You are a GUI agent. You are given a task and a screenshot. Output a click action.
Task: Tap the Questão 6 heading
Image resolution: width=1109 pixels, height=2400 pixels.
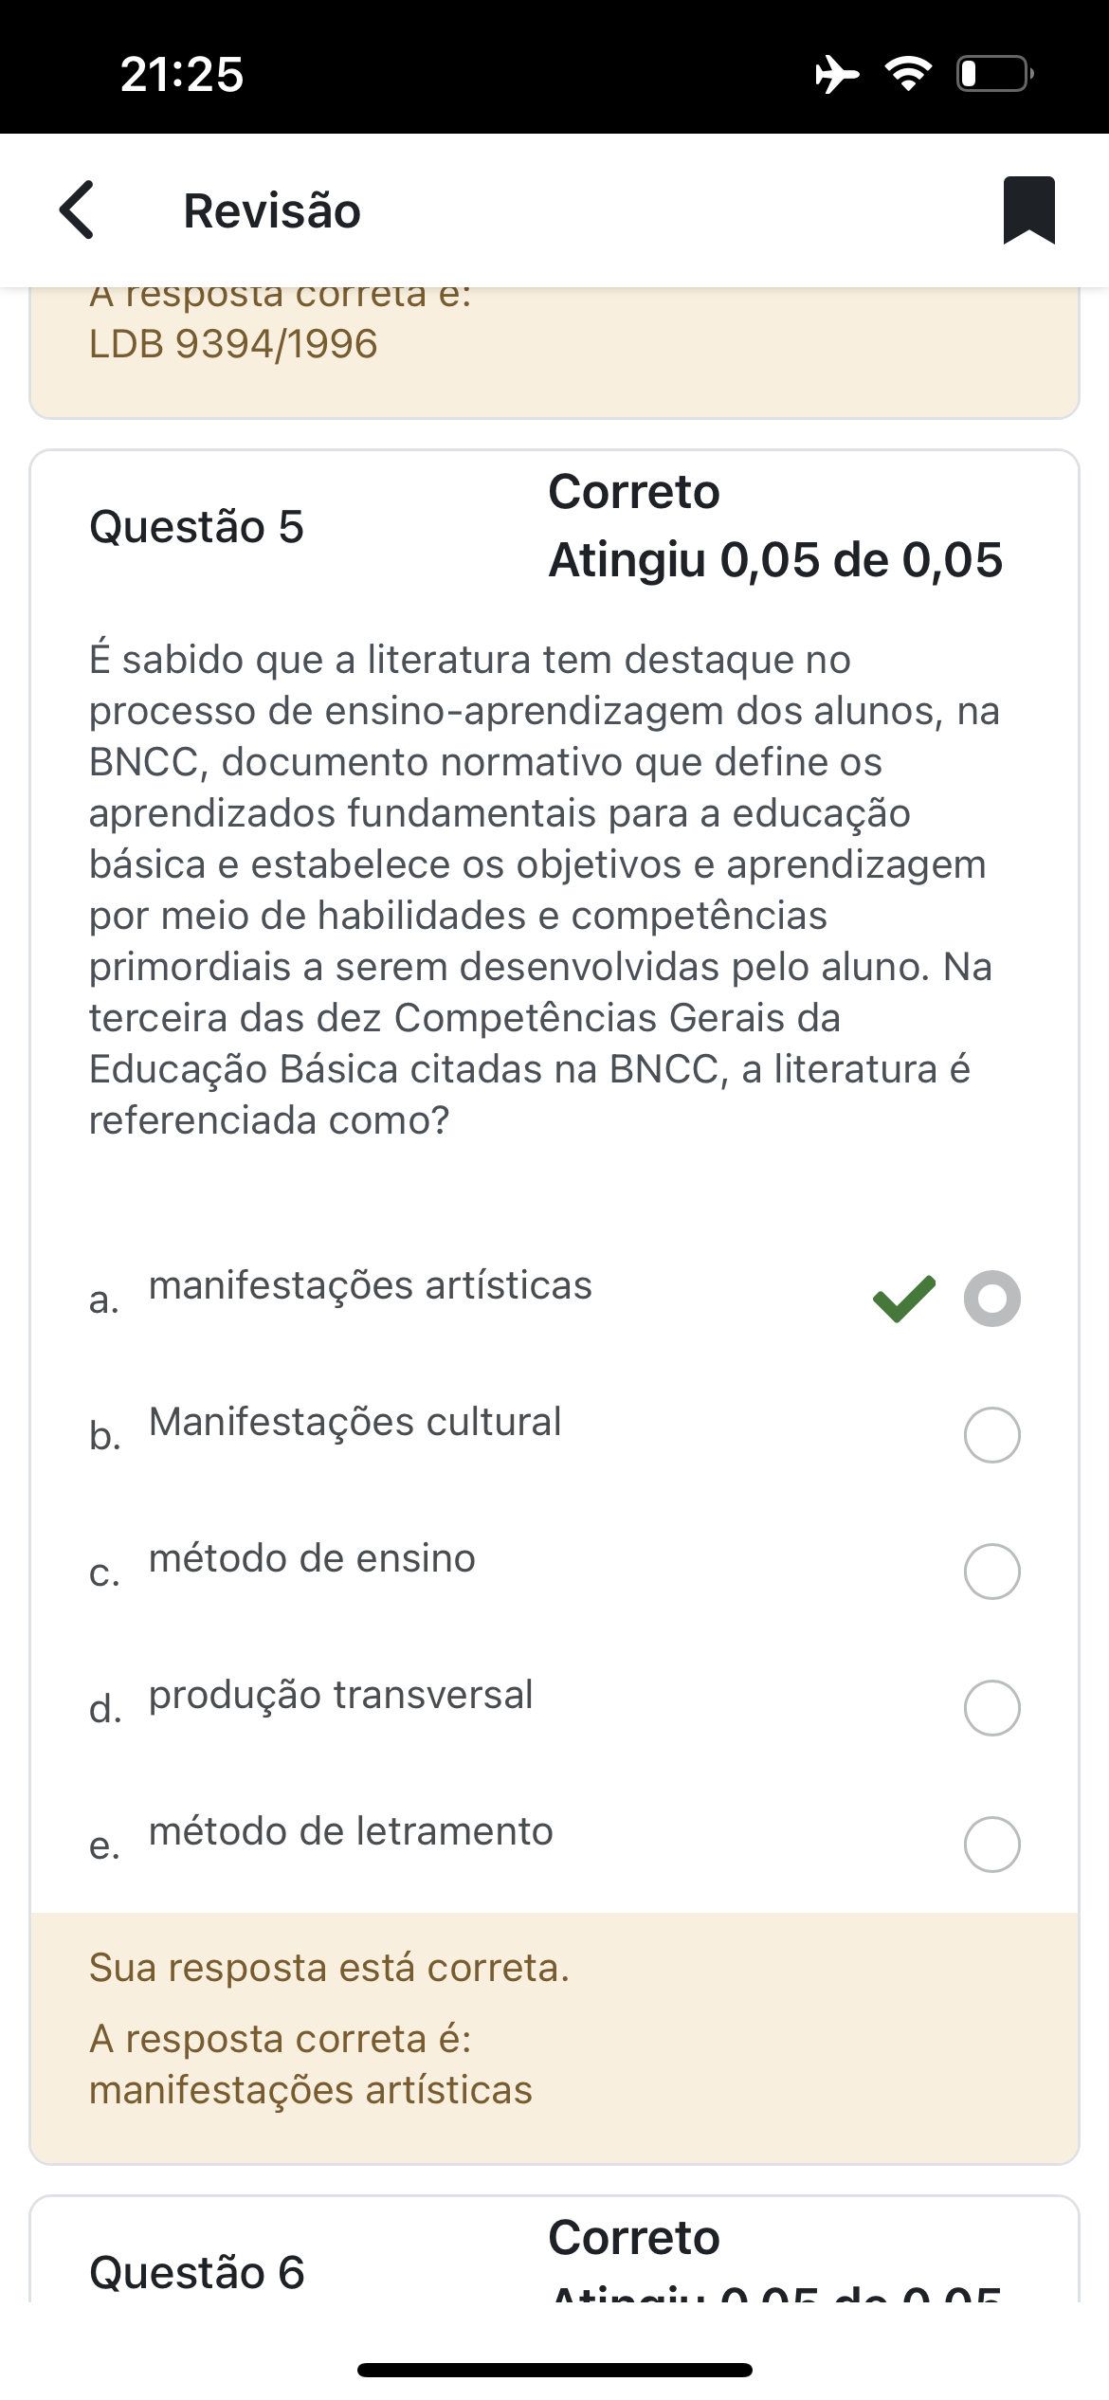click(x=196, y=2273)
